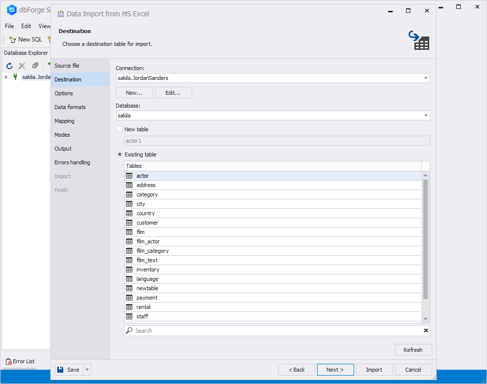Click the Cancel button
487x384 pixels.
[413, 369]
